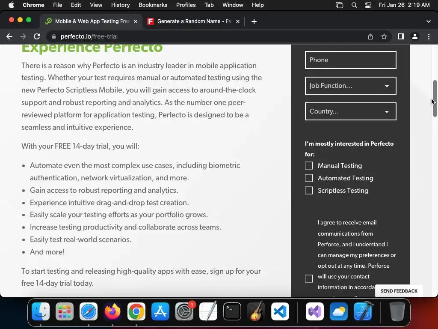
Task: Open Control Center in menu bar
Action: tap(368, 5)
